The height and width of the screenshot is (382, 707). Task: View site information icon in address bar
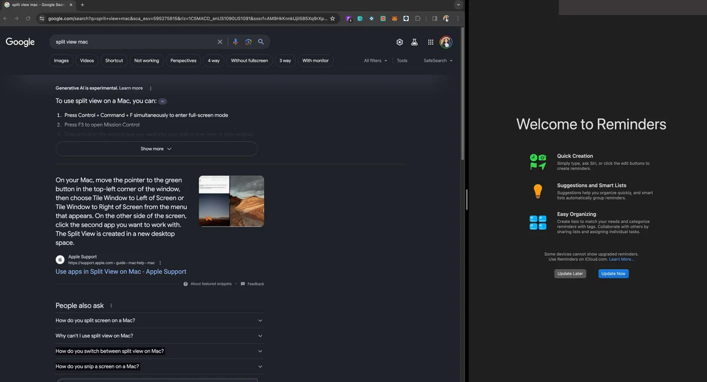click(x=42, y=18)
